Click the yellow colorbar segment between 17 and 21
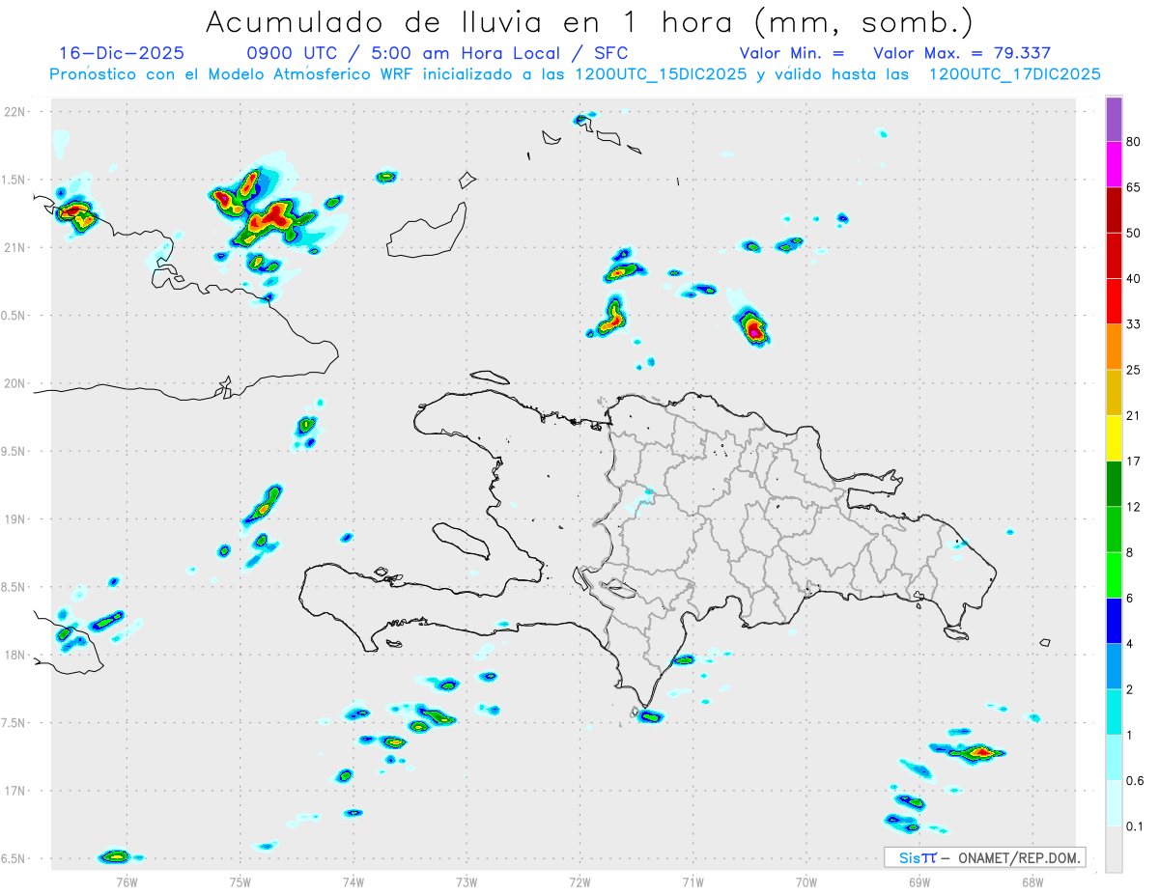 [x=1114, y=438]
